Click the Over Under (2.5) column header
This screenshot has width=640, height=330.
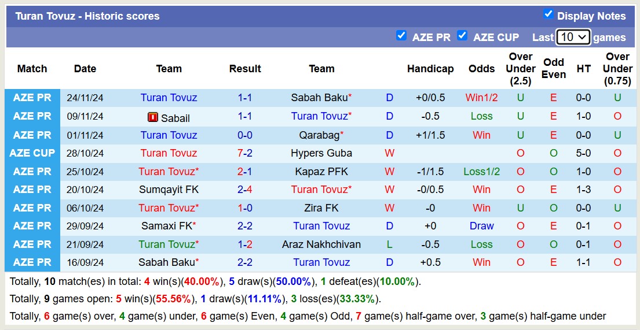coord(520,69)
